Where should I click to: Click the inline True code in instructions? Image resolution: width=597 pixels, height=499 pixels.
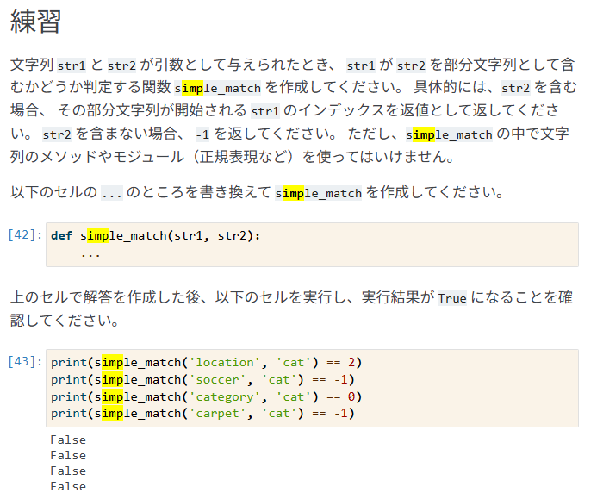pos(451,299)
